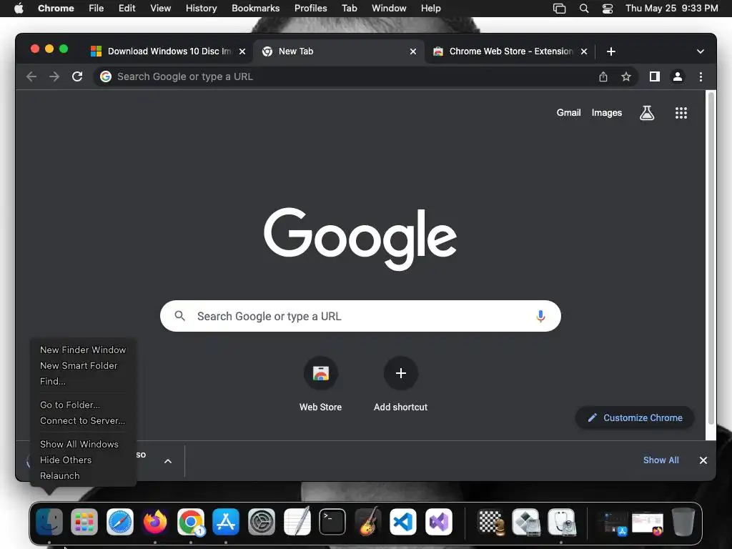Launch purple Visual Studio from Dock
Image resolution: width=732 pixels, height=549 pixels.
tap(439, 521)
